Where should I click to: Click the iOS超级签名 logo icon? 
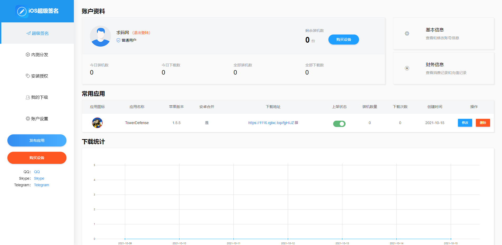(22, 11)
